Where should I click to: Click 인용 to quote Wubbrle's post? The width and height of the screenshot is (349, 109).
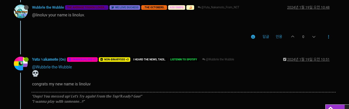tap(279, 37)
